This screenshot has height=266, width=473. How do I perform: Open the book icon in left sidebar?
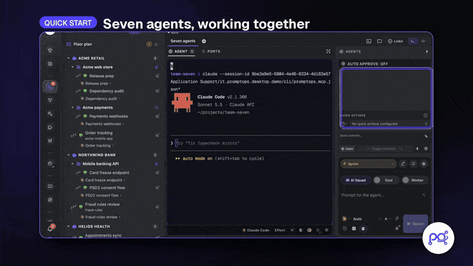tap(50, 186)
